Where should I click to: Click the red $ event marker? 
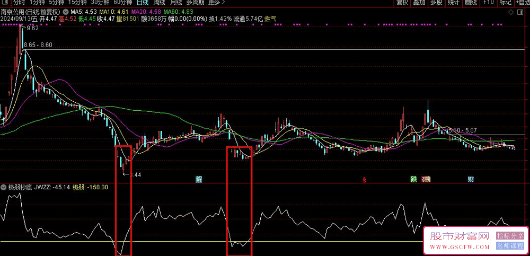(x=365, y=180)
